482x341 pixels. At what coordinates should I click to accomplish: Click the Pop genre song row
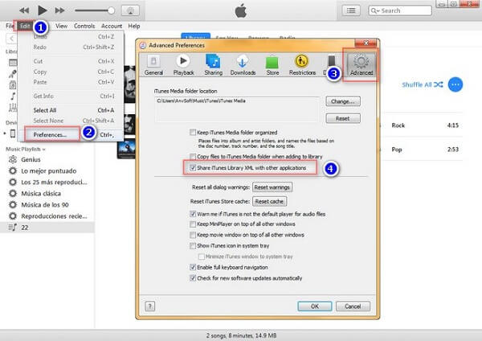[x=421, y=150]
